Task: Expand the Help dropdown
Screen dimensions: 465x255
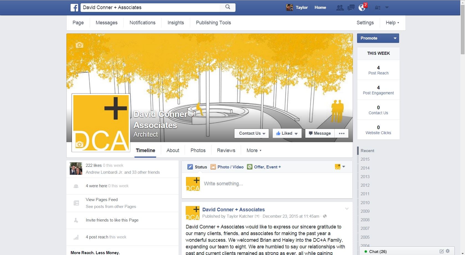Action: (392, 23)
